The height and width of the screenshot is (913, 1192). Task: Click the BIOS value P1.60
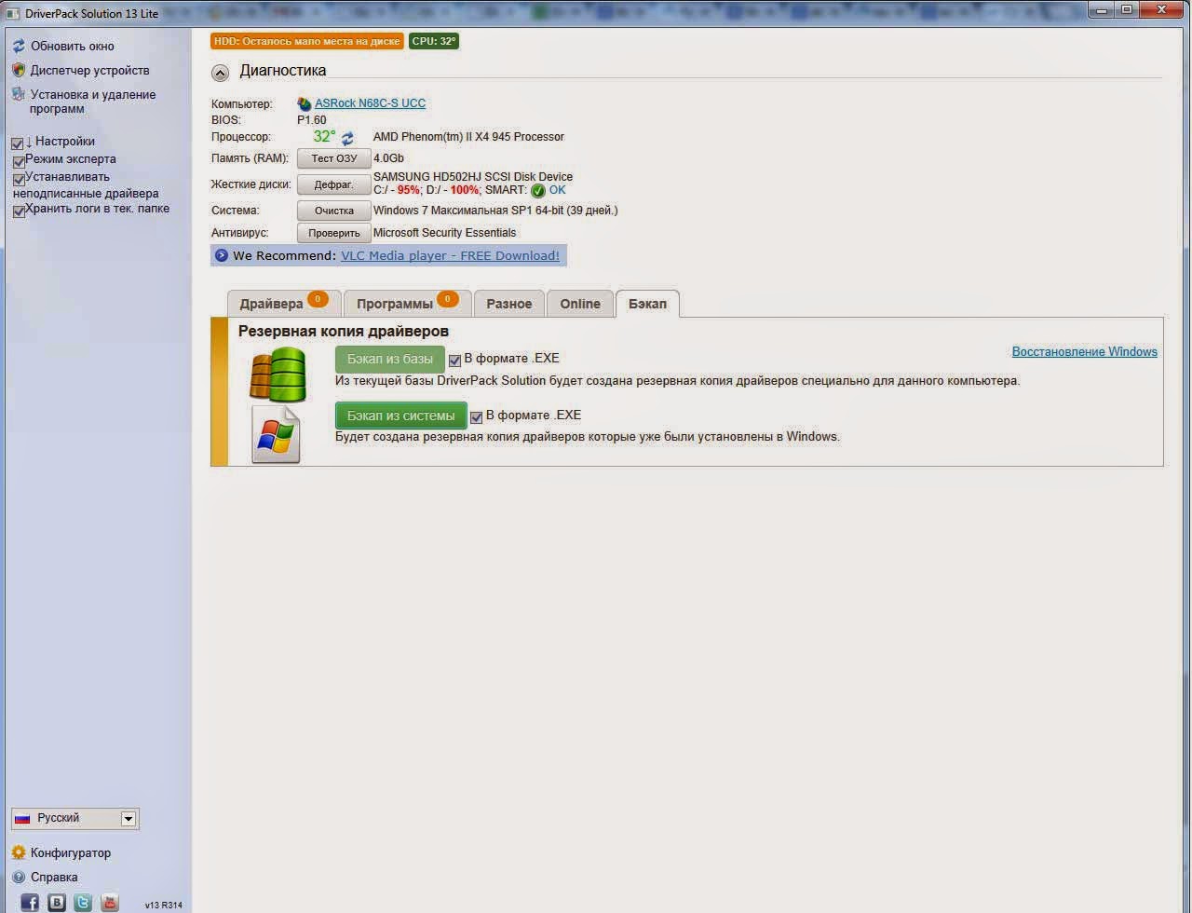pyautogui.click(x=312, y=120)
